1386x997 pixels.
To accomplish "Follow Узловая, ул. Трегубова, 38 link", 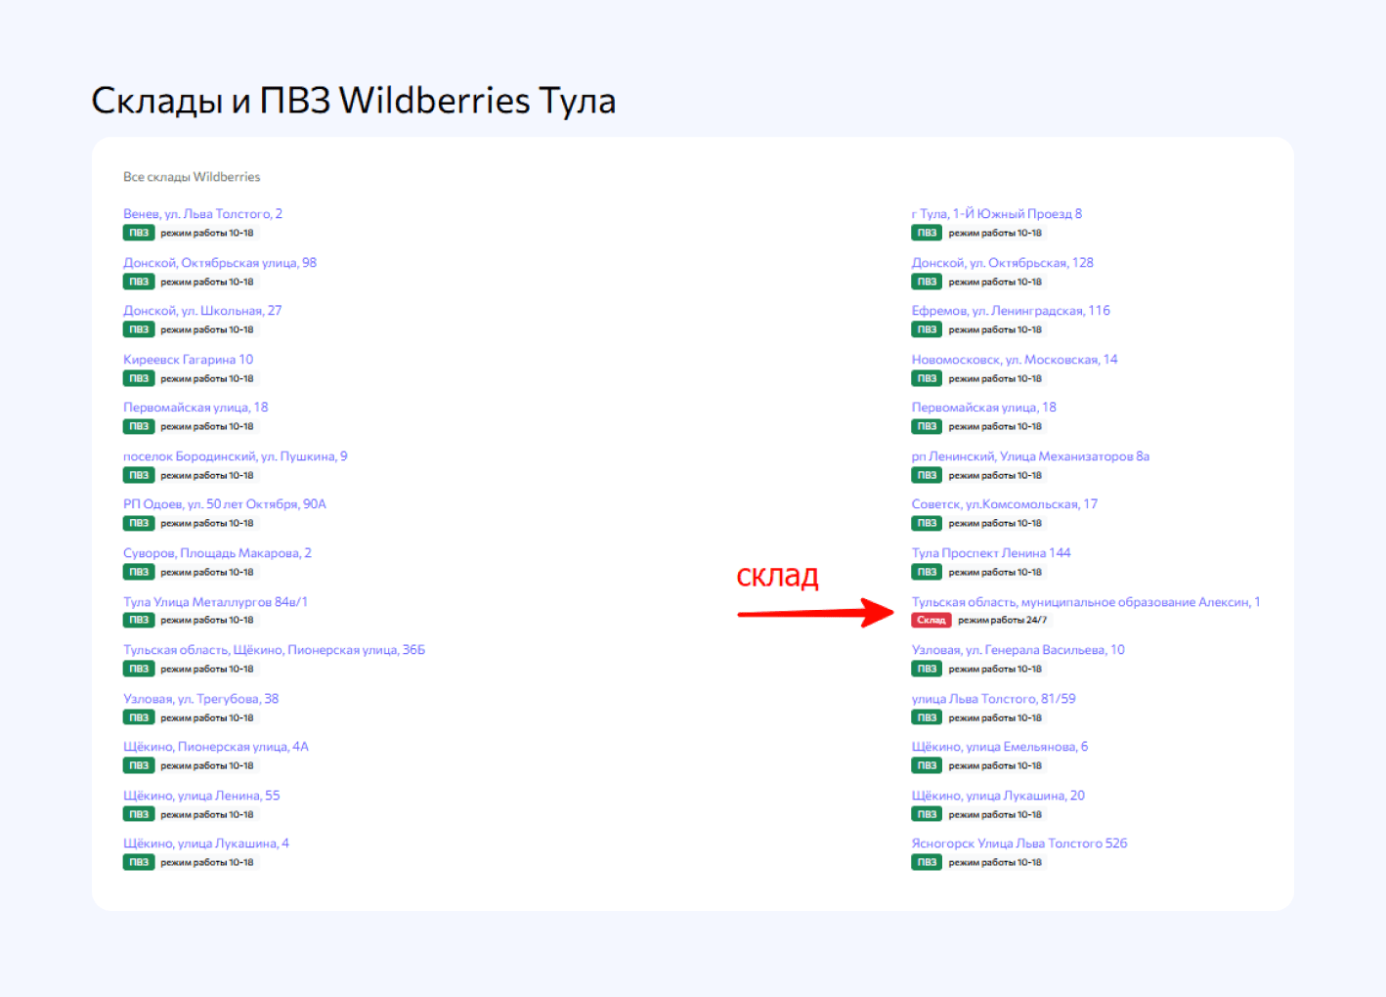I will [x=200, y=699].
